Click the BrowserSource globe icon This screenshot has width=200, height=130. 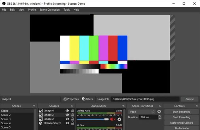point(41,123)
